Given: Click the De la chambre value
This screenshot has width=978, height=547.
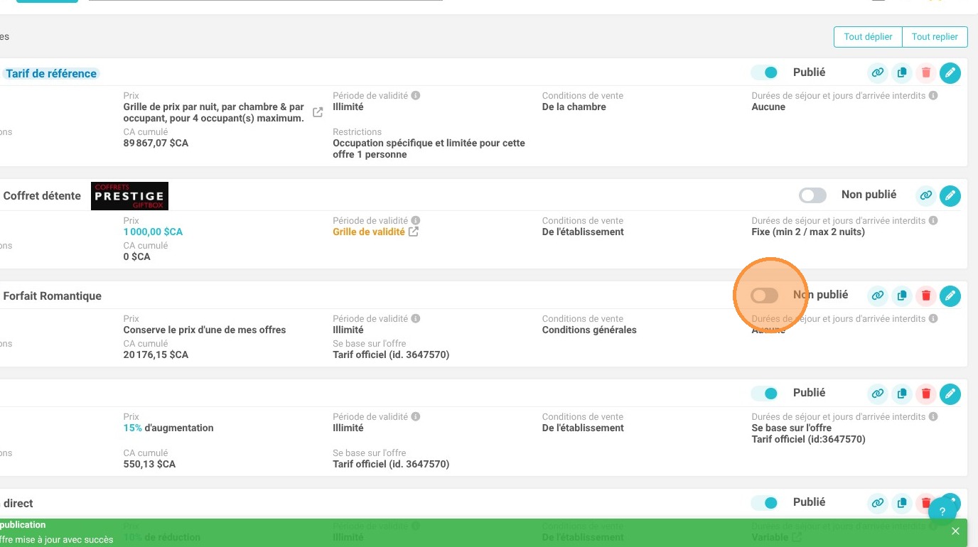Looking at the screenshot, I should pyautogui.click(x=574, y=107).
